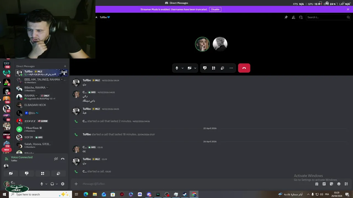Open camera options arrow in call controls

(195, 68)
